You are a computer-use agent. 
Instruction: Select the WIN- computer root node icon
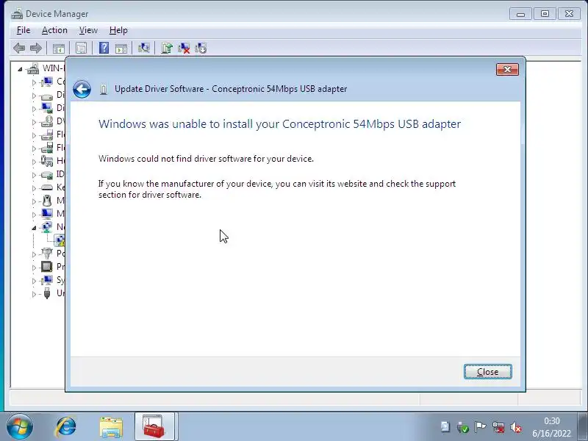[33, 68]
